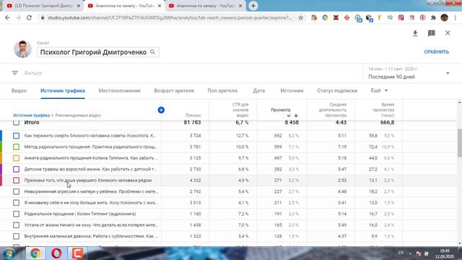
Task: Close the analytics explore view
Action: click(448, 33)
